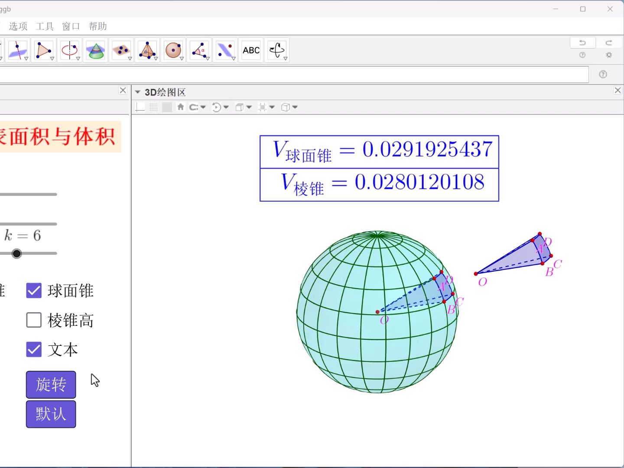The width and height of the screenshot is (624, 468).
Task: Select the Sphere with Center tool
Action: 174,50
